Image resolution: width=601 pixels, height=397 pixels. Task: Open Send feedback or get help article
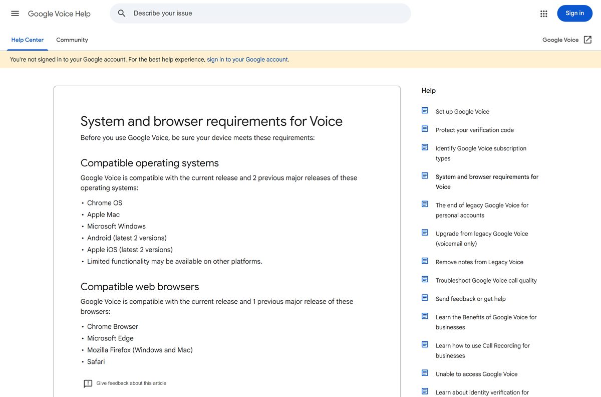pos(471,299)
